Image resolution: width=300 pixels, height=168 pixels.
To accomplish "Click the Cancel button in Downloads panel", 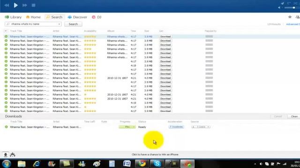I will (x=278, y=116).
